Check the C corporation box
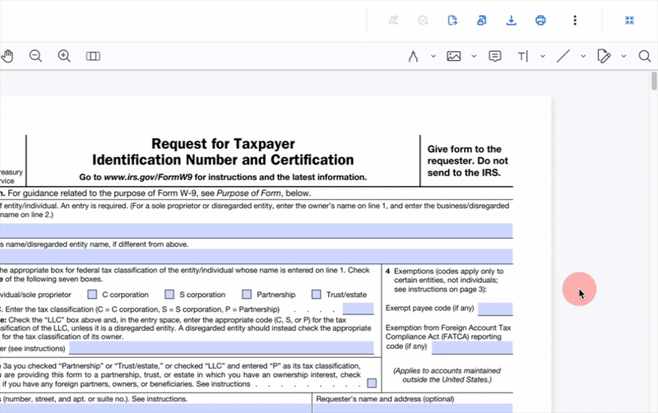658x413 pixels. point(92,295)
